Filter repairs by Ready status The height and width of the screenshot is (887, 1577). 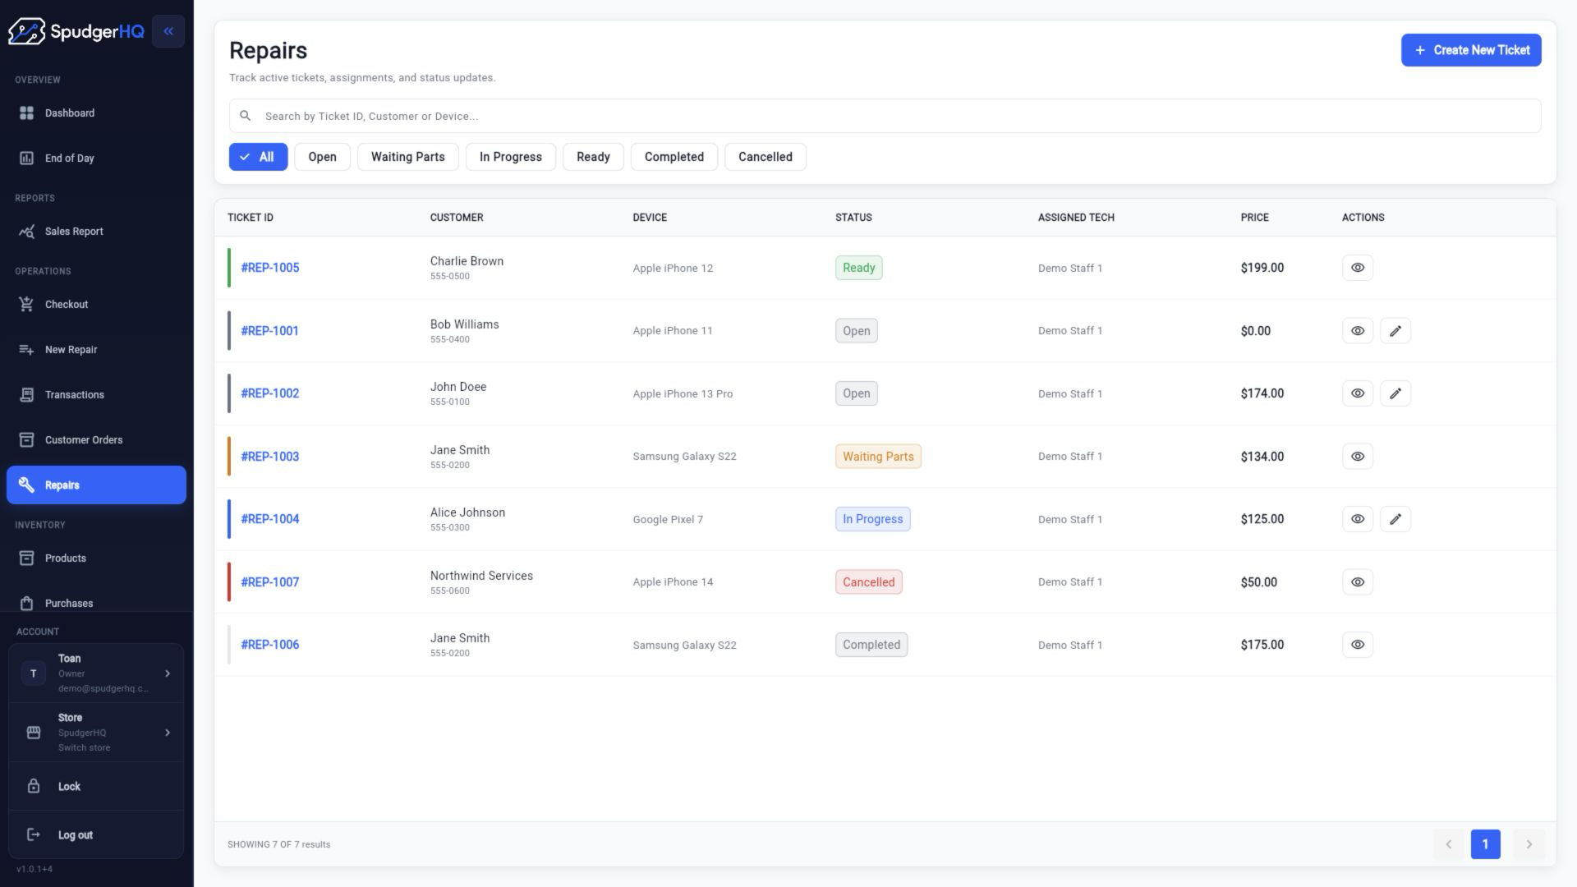593,157
